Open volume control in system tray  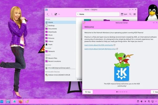click(142, 102)
